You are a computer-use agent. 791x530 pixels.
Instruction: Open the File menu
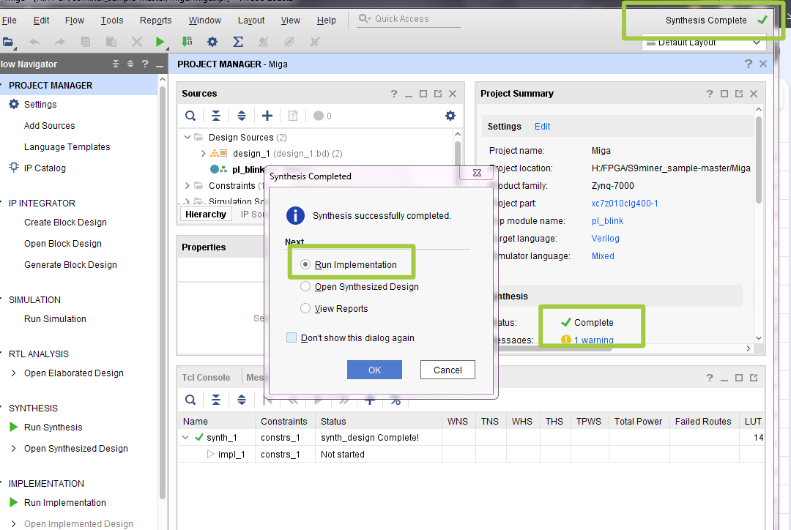(x=9, y=20)
